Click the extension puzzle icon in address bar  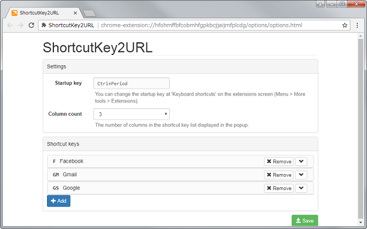(44, 25)
